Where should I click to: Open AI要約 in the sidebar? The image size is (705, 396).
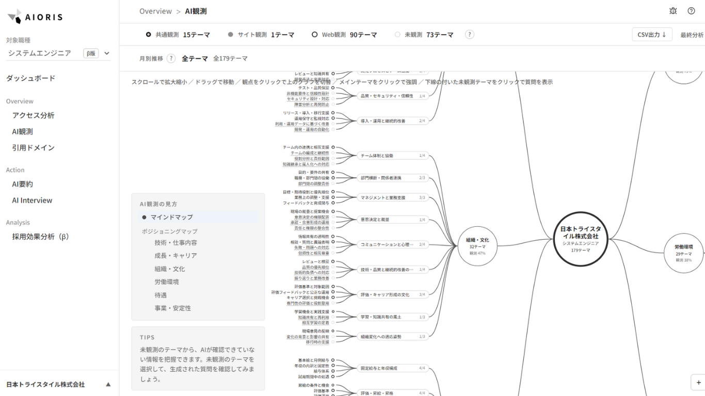tap(22, 184)
